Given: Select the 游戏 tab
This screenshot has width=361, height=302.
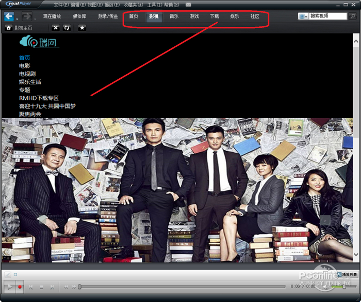Looking at the screenshot, I should point(194,16).
